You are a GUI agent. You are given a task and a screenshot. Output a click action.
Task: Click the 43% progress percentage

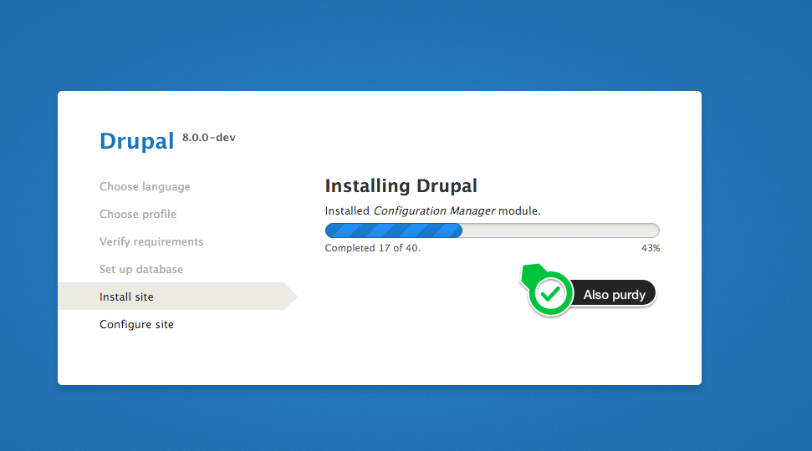[x=651, y=248]
